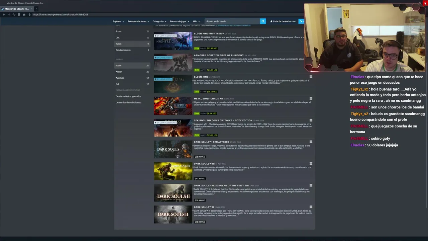Click chat user name TigKyz_s2 in first message
Image resolution: width=428 pixels, height=241 pixels.
[359, 89]
